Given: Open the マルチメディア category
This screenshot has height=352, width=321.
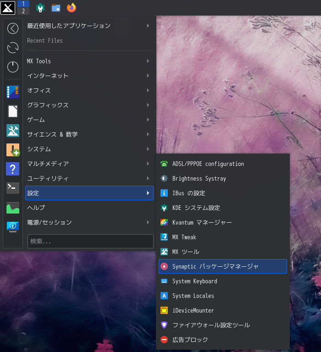Looking at the screenshot, I should point(89,164).
